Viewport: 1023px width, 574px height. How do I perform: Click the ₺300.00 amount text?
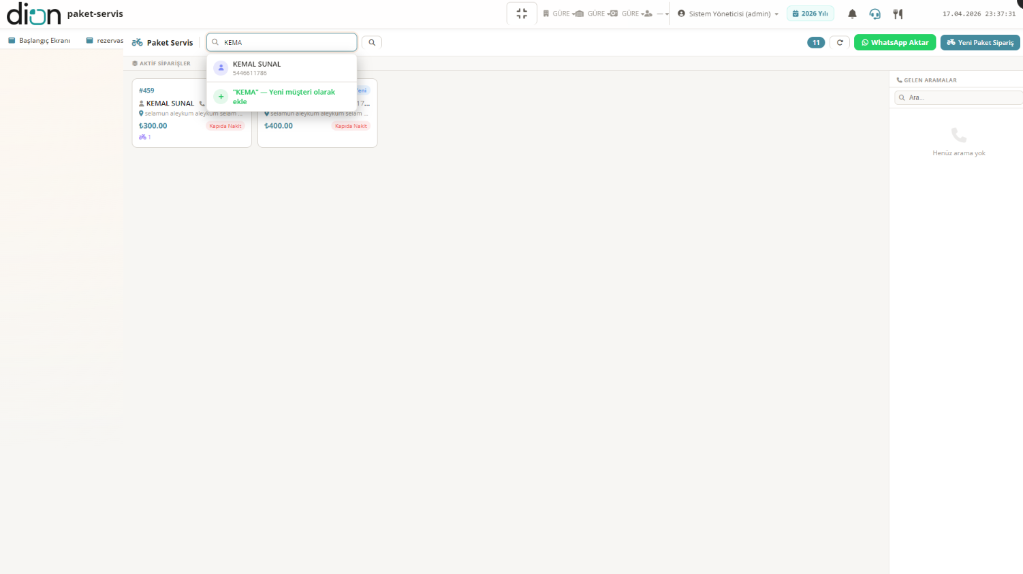pos(153,126)
